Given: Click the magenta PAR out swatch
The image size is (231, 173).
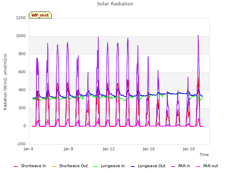Looking at the screenshot, I should 198,167.
